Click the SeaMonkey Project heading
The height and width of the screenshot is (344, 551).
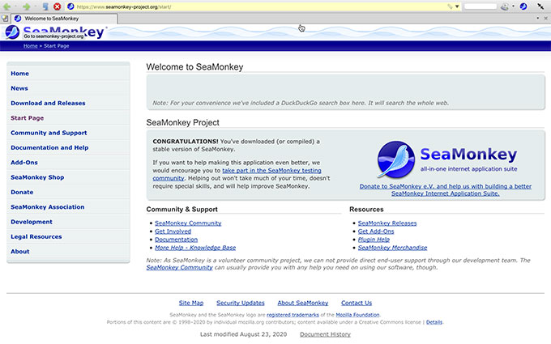183,122
